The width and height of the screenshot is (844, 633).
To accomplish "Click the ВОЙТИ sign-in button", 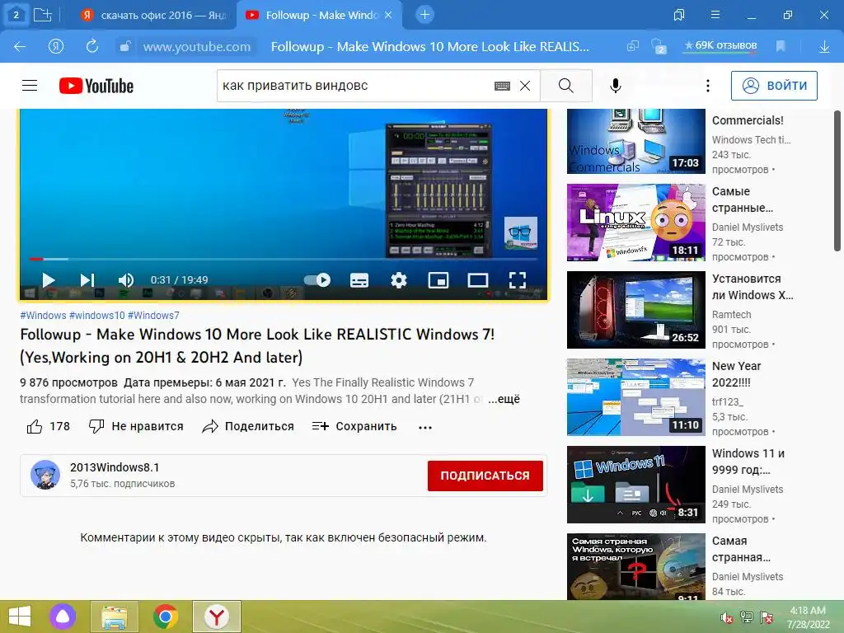I will (x=774, y=86).
